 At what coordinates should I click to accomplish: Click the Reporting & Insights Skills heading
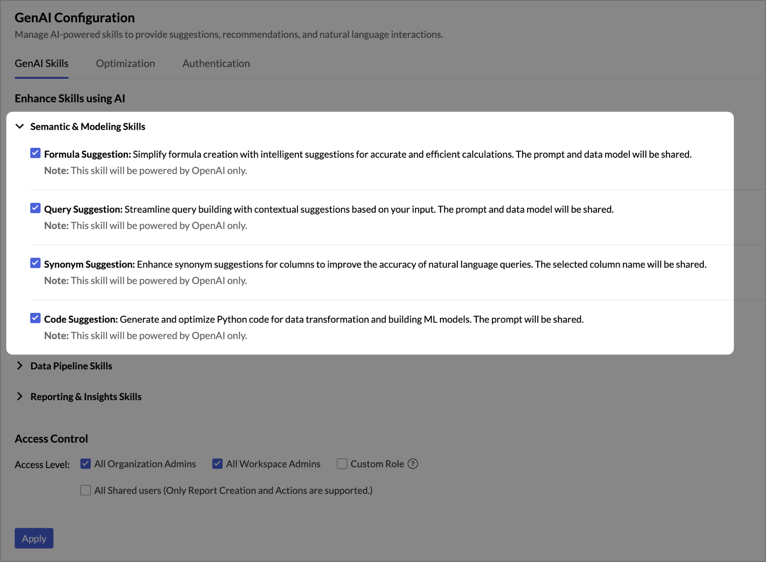pyautogui.click(x=86, y=396)
